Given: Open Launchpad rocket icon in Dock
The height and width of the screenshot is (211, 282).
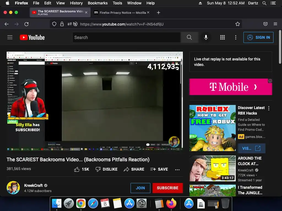Looking at the screenshot, I should click(69, 204).
